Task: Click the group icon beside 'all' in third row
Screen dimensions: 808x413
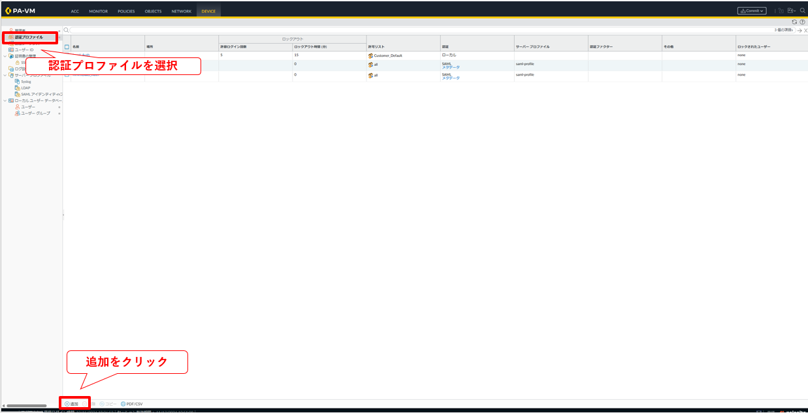Action: click(x=370, y=75)
